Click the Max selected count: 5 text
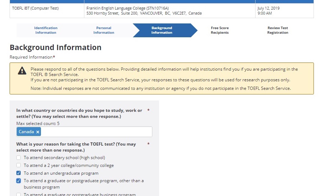Screen dimensions: 326x196 pyautogui.click(x=38, y=124)
